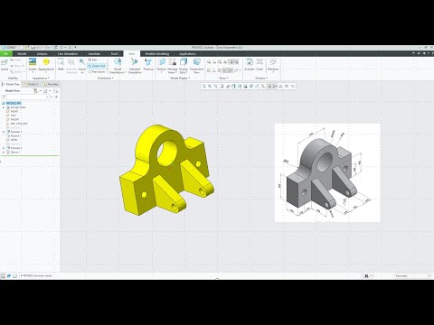Screen dimensions: 434x325
Task: Select the PRT_CSYS_DEF coordinate system
Action: (17, 124)
